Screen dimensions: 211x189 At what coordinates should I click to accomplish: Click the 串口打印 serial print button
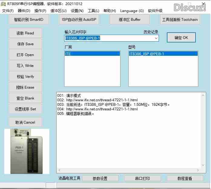click(x=142, y=178)
